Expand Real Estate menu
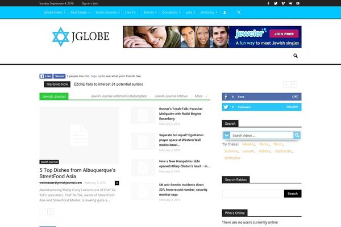 pyautogui.click(x=80, y=12)
